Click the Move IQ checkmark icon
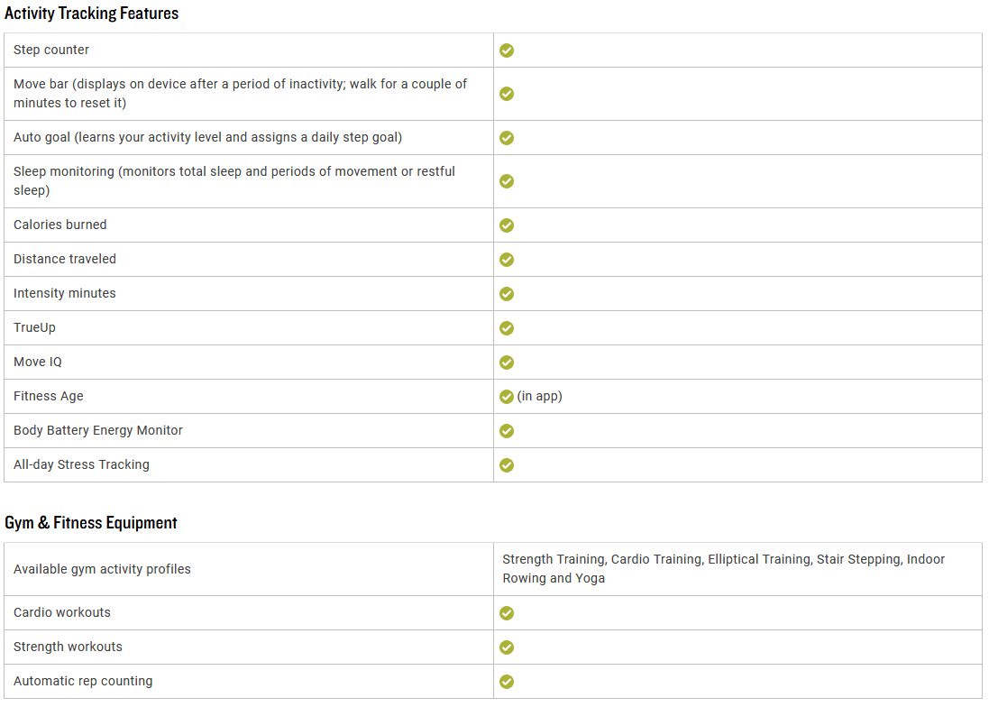989x707 pixels. [x=507, y=363]
